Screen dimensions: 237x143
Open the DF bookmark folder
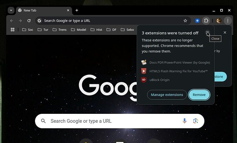click(111, 30)
